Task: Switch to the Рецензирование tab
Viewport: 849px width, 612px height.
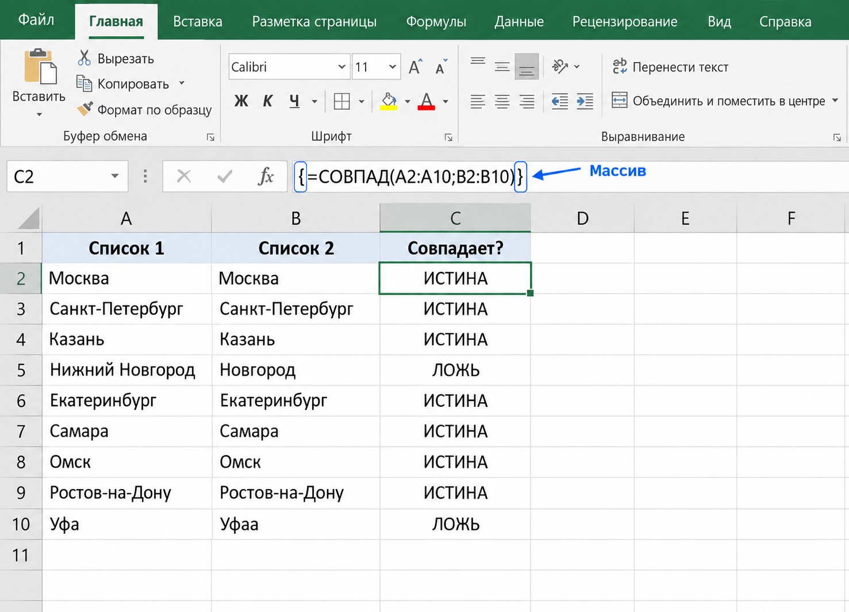Action: click(625, 22)
